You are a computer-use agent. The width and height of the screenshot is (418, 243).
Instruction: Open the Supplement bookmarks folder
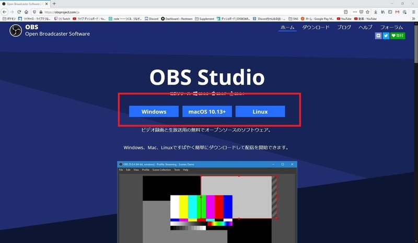(x=205, y=19)
